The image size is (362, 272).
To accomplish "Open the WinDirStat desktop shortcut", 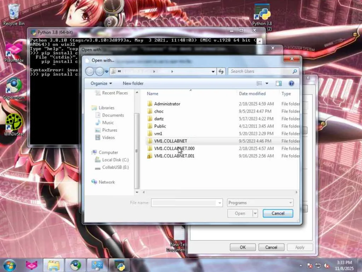I will tap(14, 125).
